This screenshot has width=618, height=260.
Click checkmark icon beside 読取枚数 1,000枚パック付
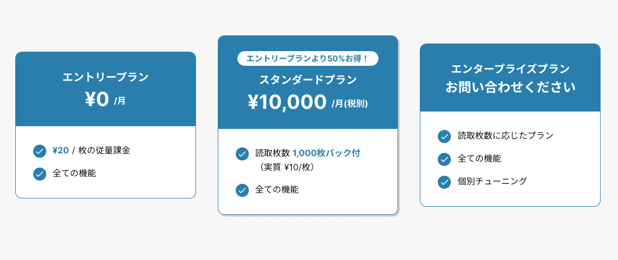coord(242,154)
